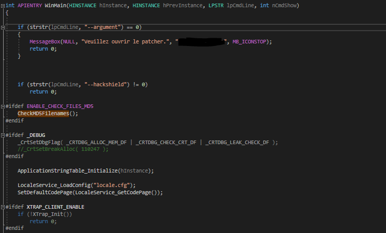This screenshot has width=386, height=233.
Task: Click ApplicationStringTable_Initialize call
Action: [68, 171]
